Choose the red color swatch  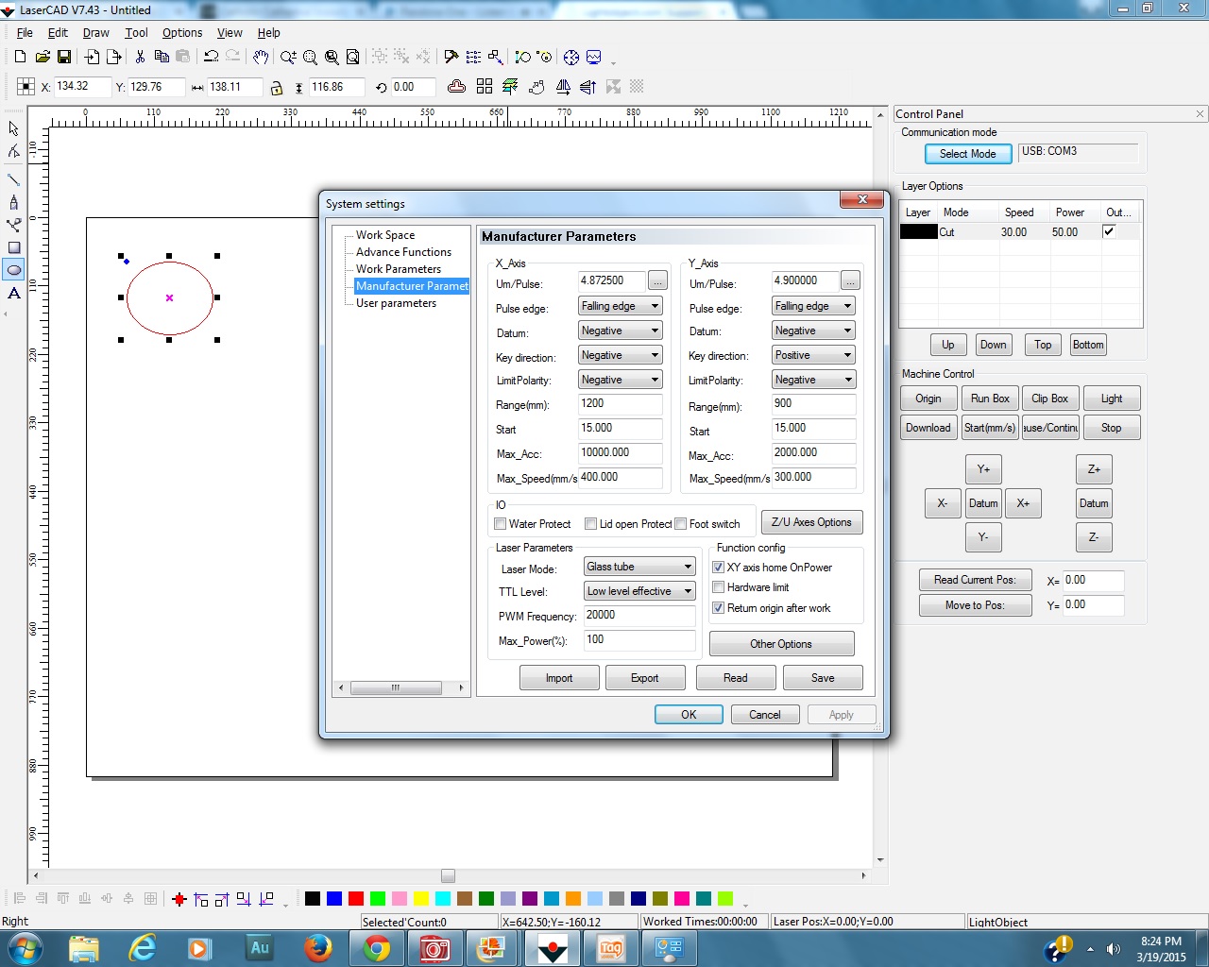(356, 898)
